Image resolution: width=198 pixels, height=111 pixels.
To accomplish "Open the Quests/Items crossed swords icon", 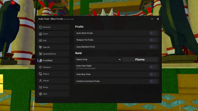I will click(41, 54).
